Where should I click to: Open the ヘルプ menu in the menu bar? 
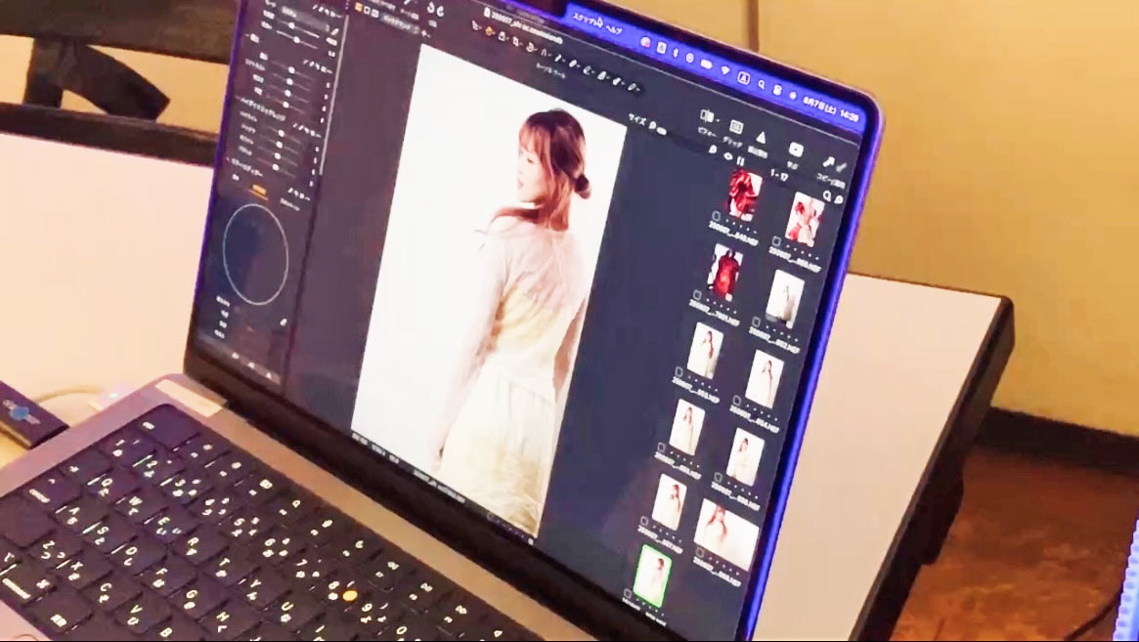point(614,28)
